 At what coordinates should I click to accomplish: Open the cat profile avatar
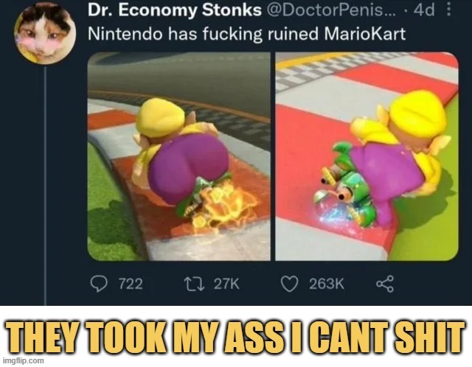pos(45,32)
